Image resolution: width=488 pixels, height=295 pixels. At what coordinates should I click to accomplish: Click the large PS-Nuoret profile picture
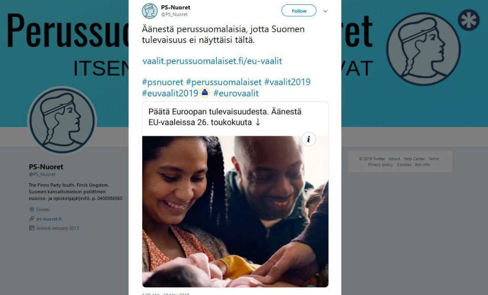[62, 120]
